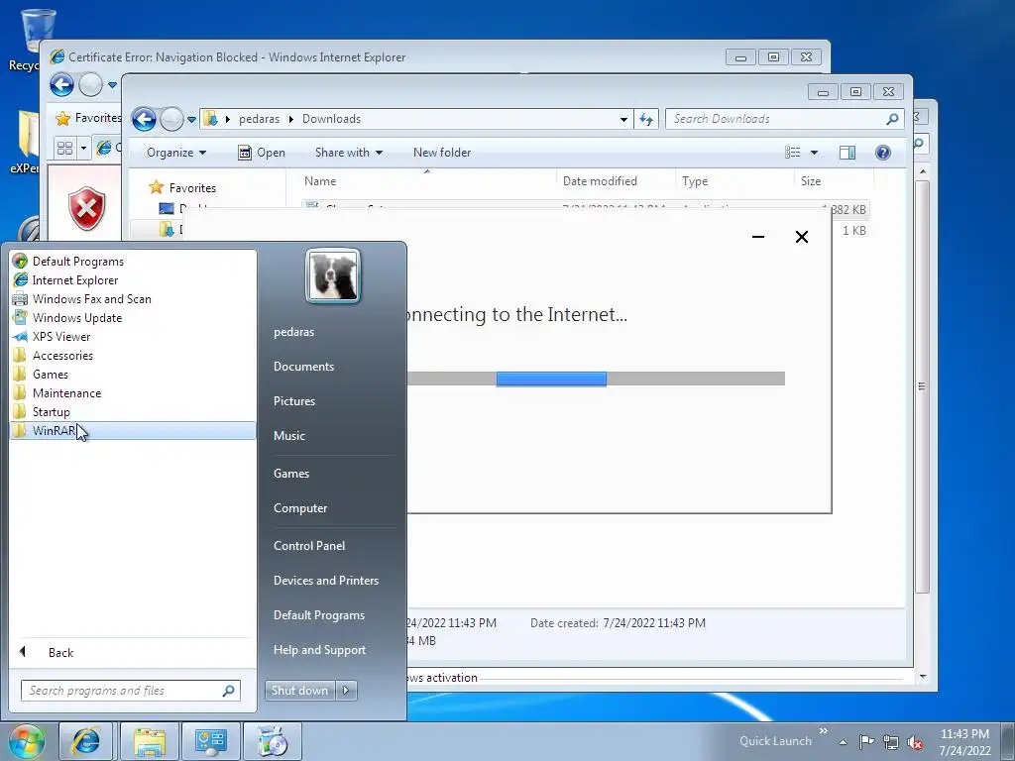Open view options dropdown arrow
This screenshot has height=761, width=1015.
coord(815,153)
